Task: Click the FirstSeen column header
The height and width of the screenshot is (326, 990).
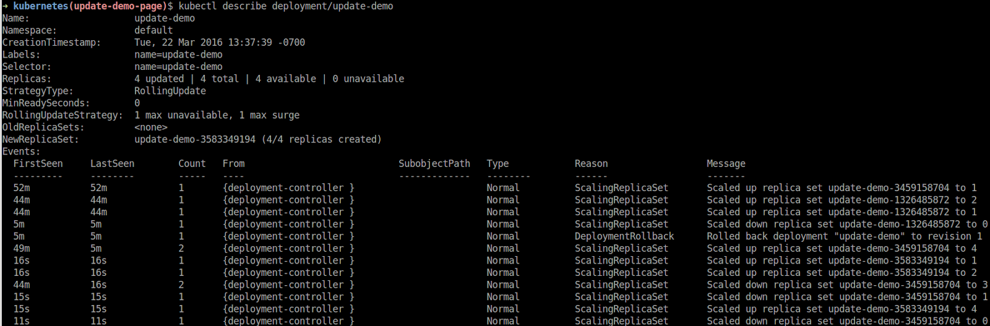Action: (x=38, y=164)
